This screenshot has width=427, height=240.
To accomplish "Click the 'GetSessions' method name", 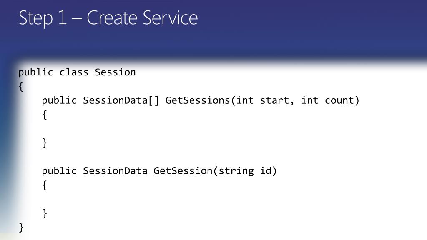I will (198, 100).
